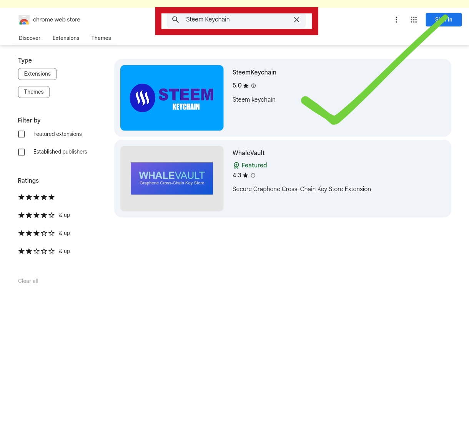
Task: Open the SteemKeychain extension title
Action: click(254, 72)
